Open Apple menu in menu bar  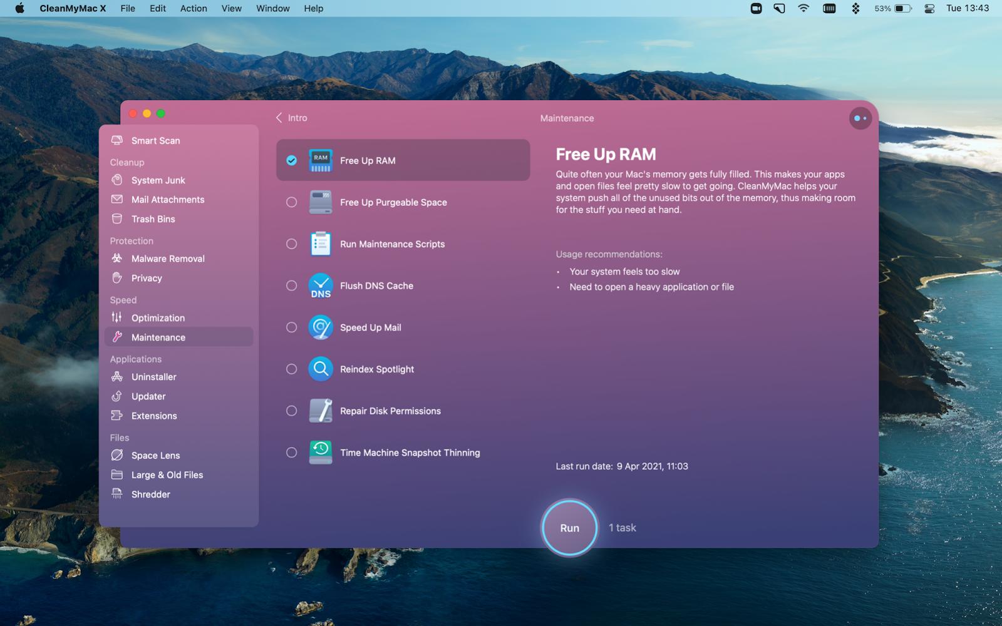click(x=19, y=8)
